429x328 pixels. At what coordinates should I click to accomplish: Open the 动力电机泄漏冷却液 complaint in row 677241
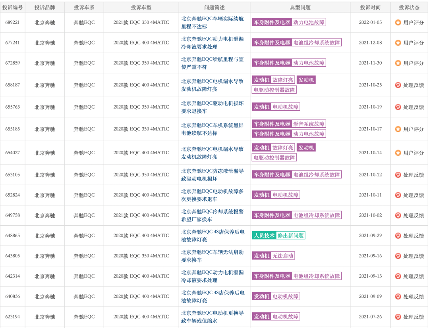pos(212,42)
